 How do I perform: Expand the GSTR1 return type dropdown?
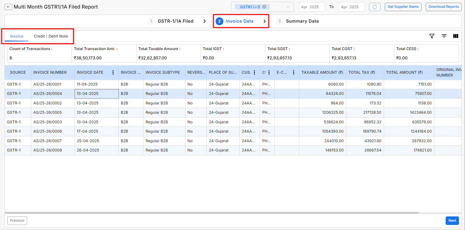click(x=288, y=7)
